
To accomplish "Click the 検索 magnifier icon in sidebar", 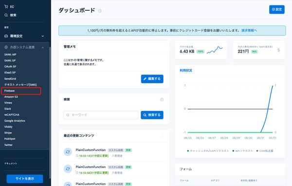I will click(6, 15).
